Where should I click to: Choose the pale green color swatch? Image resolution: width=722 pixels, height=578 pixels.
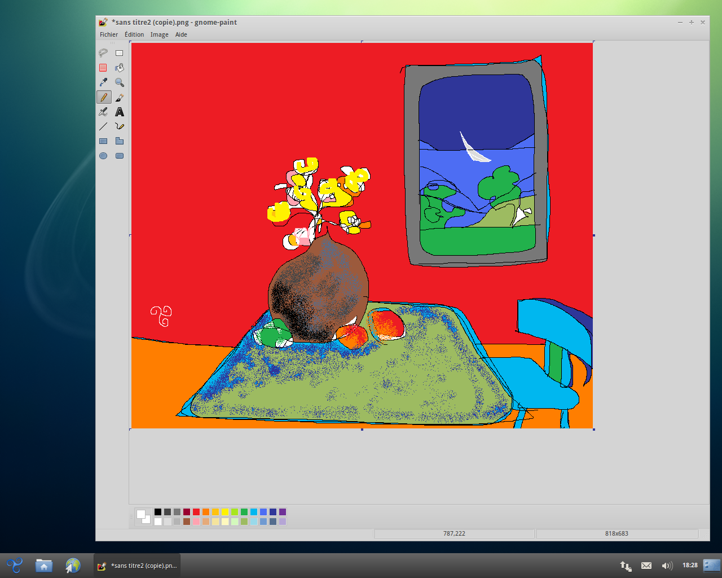pyautogui.click(x=235, y=522)
